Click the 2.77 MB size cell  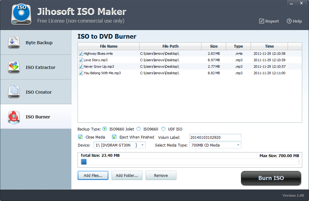click(214, 66)
